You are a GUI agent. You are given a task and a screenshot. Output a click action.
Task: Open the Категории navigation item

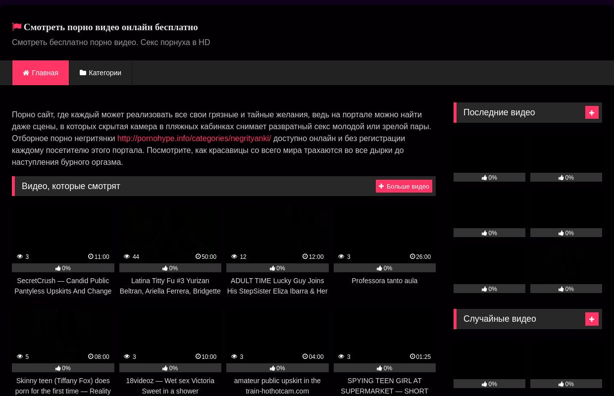point(101,73)
